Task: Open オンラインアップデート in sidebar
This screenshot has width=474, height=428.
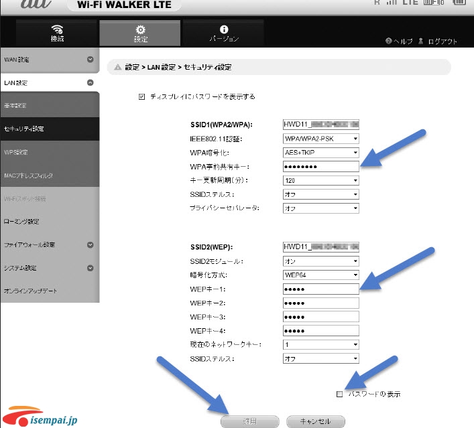Action: click(x=50, y=291)
